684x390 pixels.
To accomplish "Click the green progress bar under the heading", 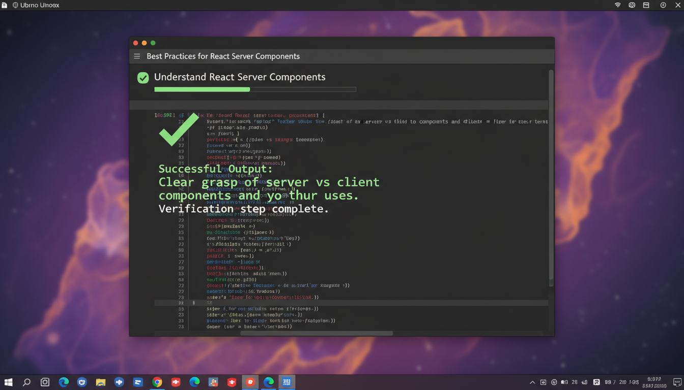I will tap(202, 89).
